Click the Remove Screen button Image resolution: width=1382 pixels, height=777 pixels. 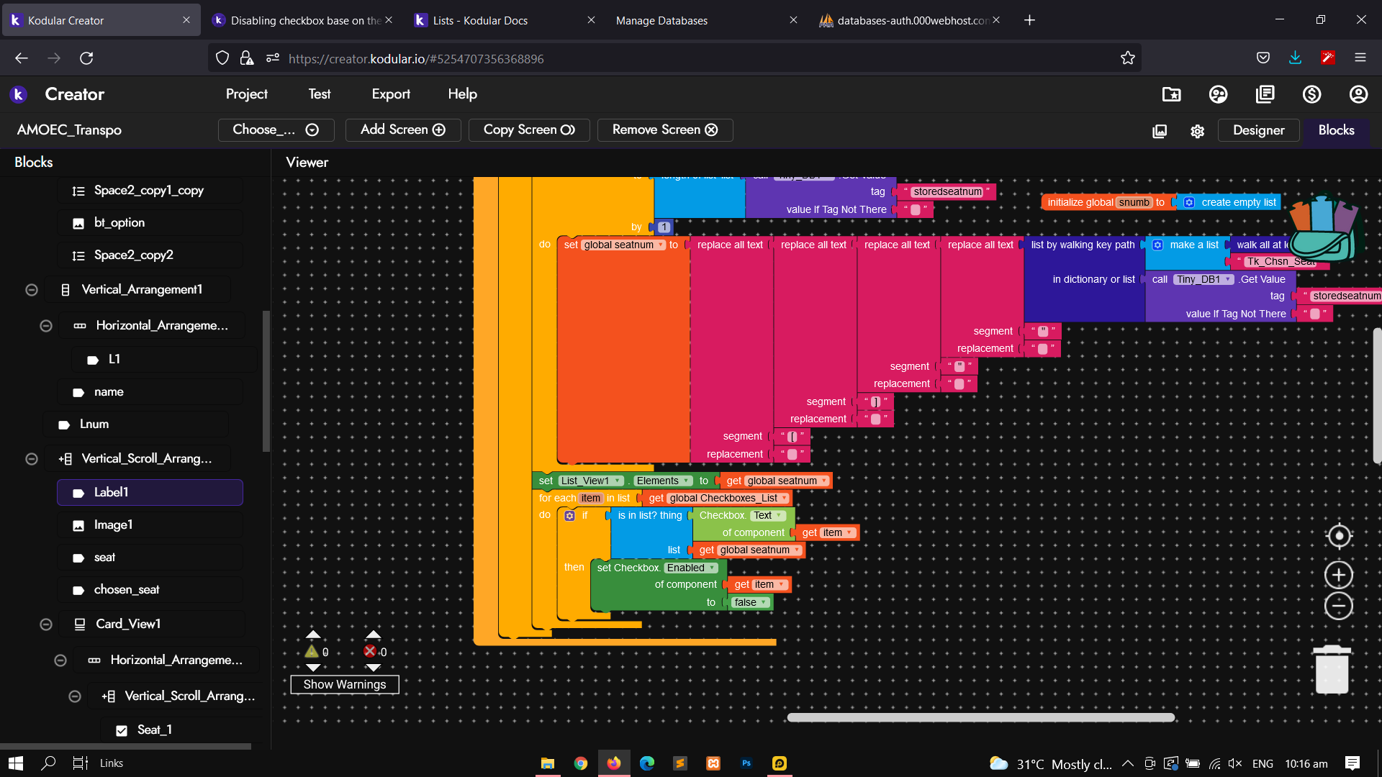coord(664,129)
